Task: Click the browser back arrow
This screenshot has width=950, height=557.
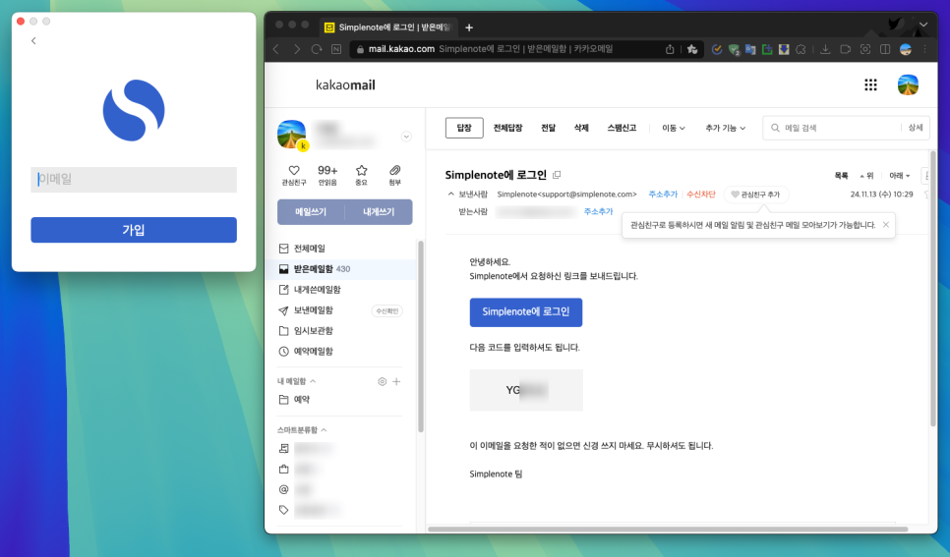Action: tap(276, 50)
